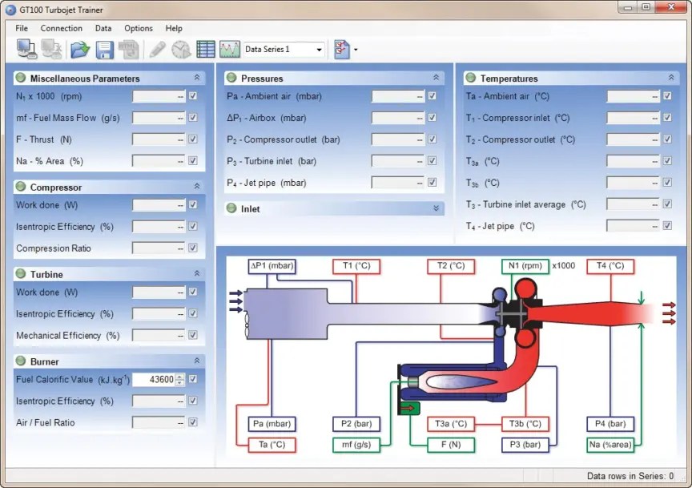Toggle the P4 - Jet pipe checkbox
Screen dimensions: 692x488
coord(432,183)
